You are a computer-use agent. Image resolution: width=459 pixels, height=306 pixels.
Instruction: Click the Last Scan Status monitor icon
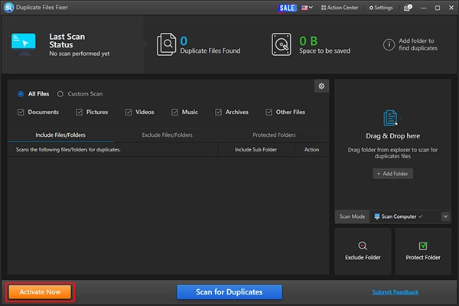pos(24,44)
